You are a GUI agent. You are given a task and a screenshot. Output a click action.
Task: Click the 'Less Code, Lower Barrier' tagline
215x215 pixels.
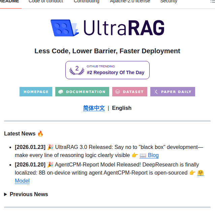107,51
